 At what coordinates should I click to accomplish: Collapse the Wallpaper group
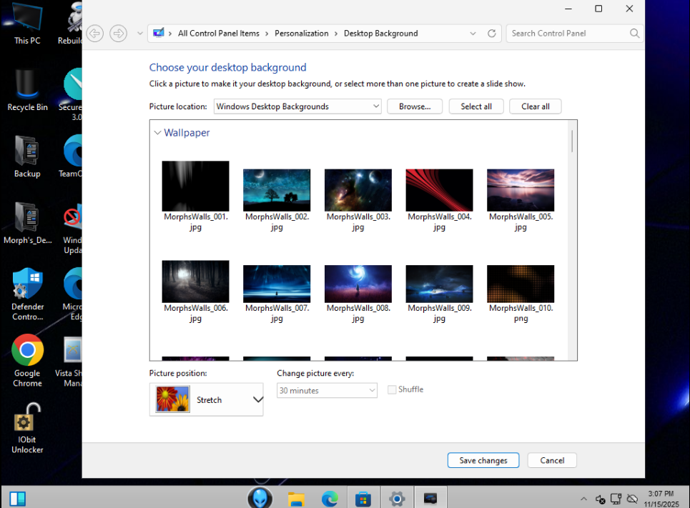click(158, 133)
